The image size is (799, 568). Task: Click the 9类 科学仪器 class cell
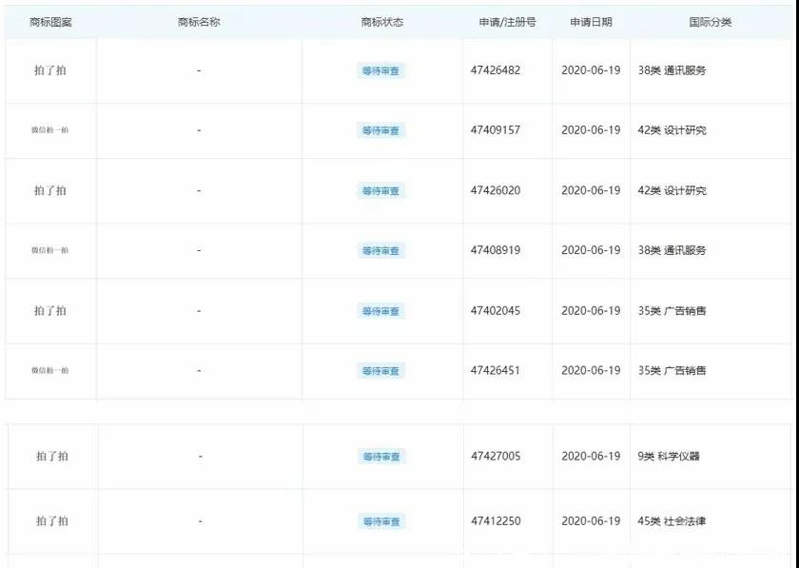[669, 457]
